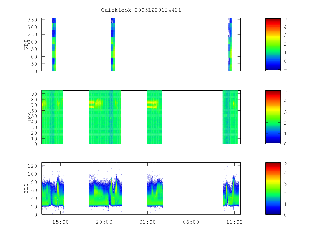Click the 15:00 time axis label
Viewport: 321px width, 241px height.
(x=60, y=222)
